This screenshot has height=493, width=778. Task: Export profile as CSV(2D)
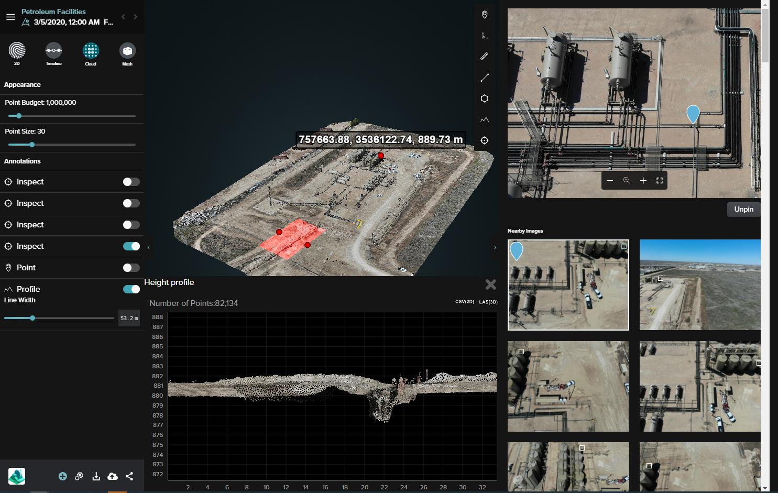pyautogui.click(x=464, y=302)
